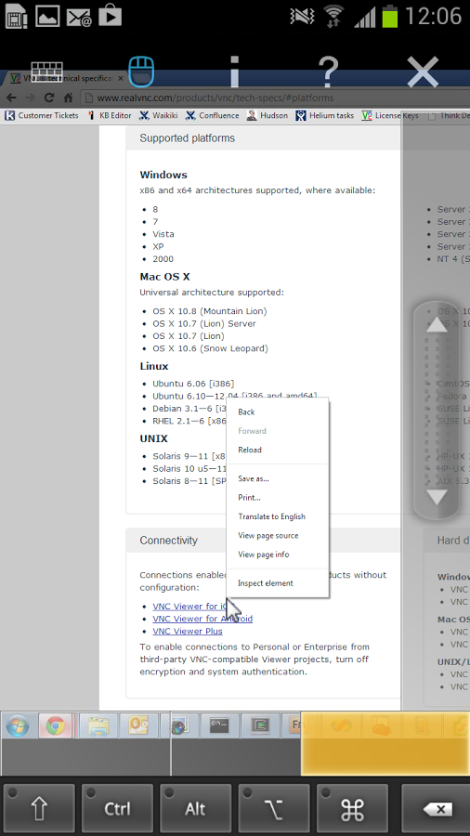
Task: Choose Save as... in the context menu
Action: [x=277, y=478]
